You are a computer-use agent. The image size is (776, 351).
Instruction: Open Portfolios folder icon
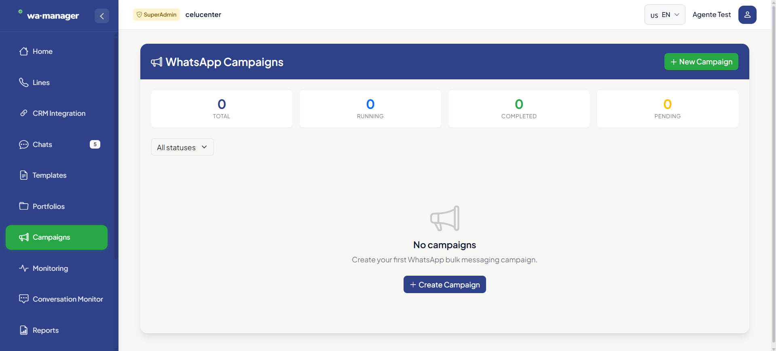click(24, 206)
